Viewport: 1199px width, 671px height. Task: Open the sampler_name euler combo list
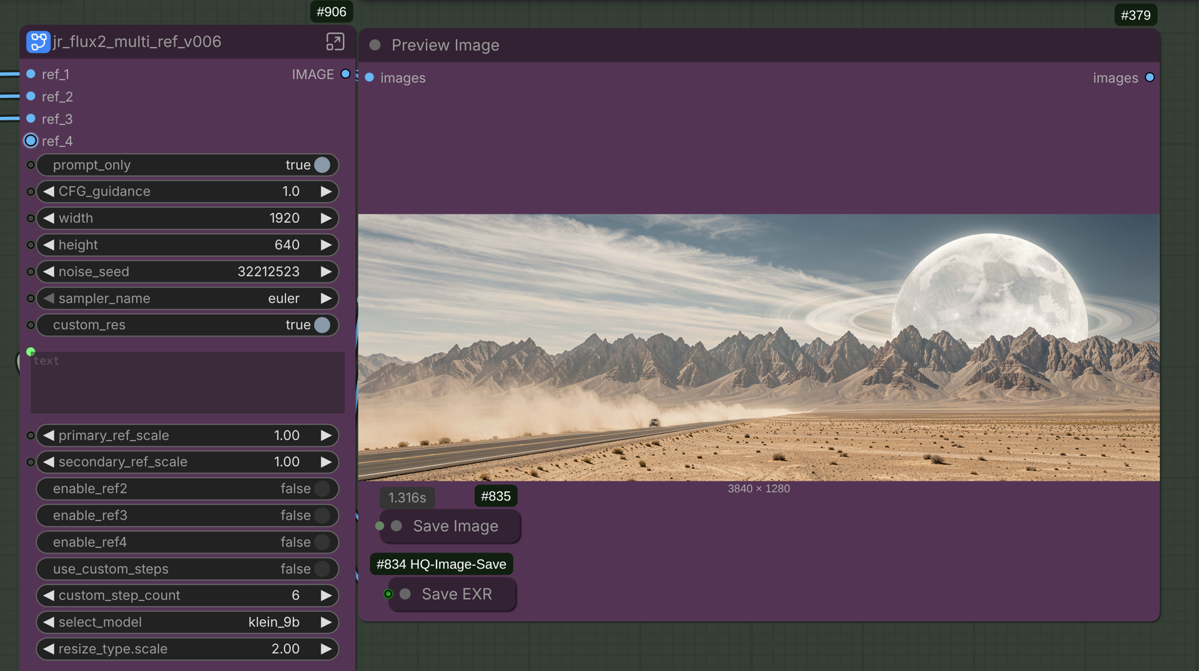tap(187, 298)
